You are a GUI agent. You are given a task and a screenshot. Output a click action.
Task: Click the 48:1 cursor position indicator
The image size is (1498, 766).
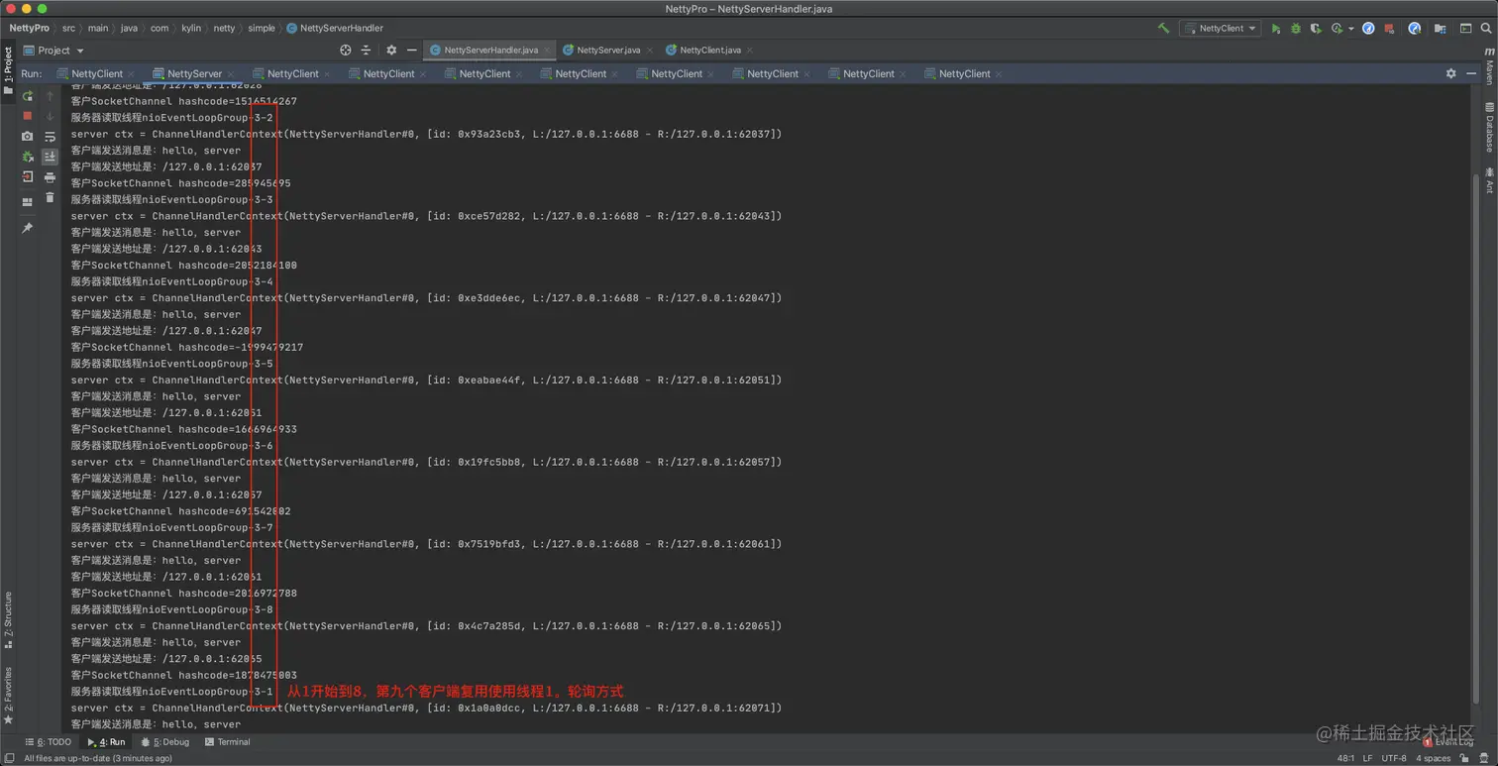tap(1345, 759)
